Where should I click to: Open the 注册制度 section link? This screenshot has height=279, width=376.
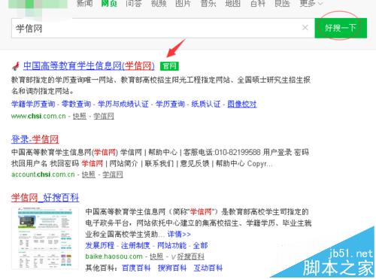[135, 245]
